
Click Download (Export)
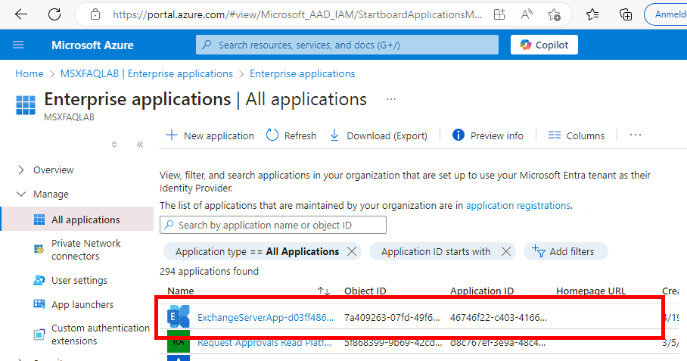tap(378, 135)
